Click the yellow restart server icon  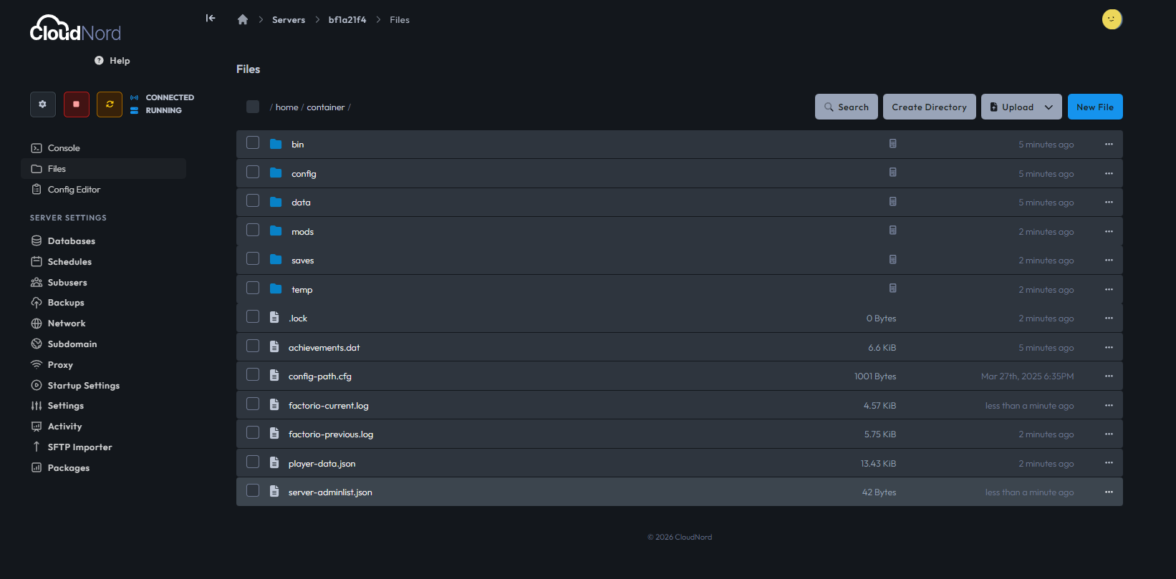click(x=110, y=104)
